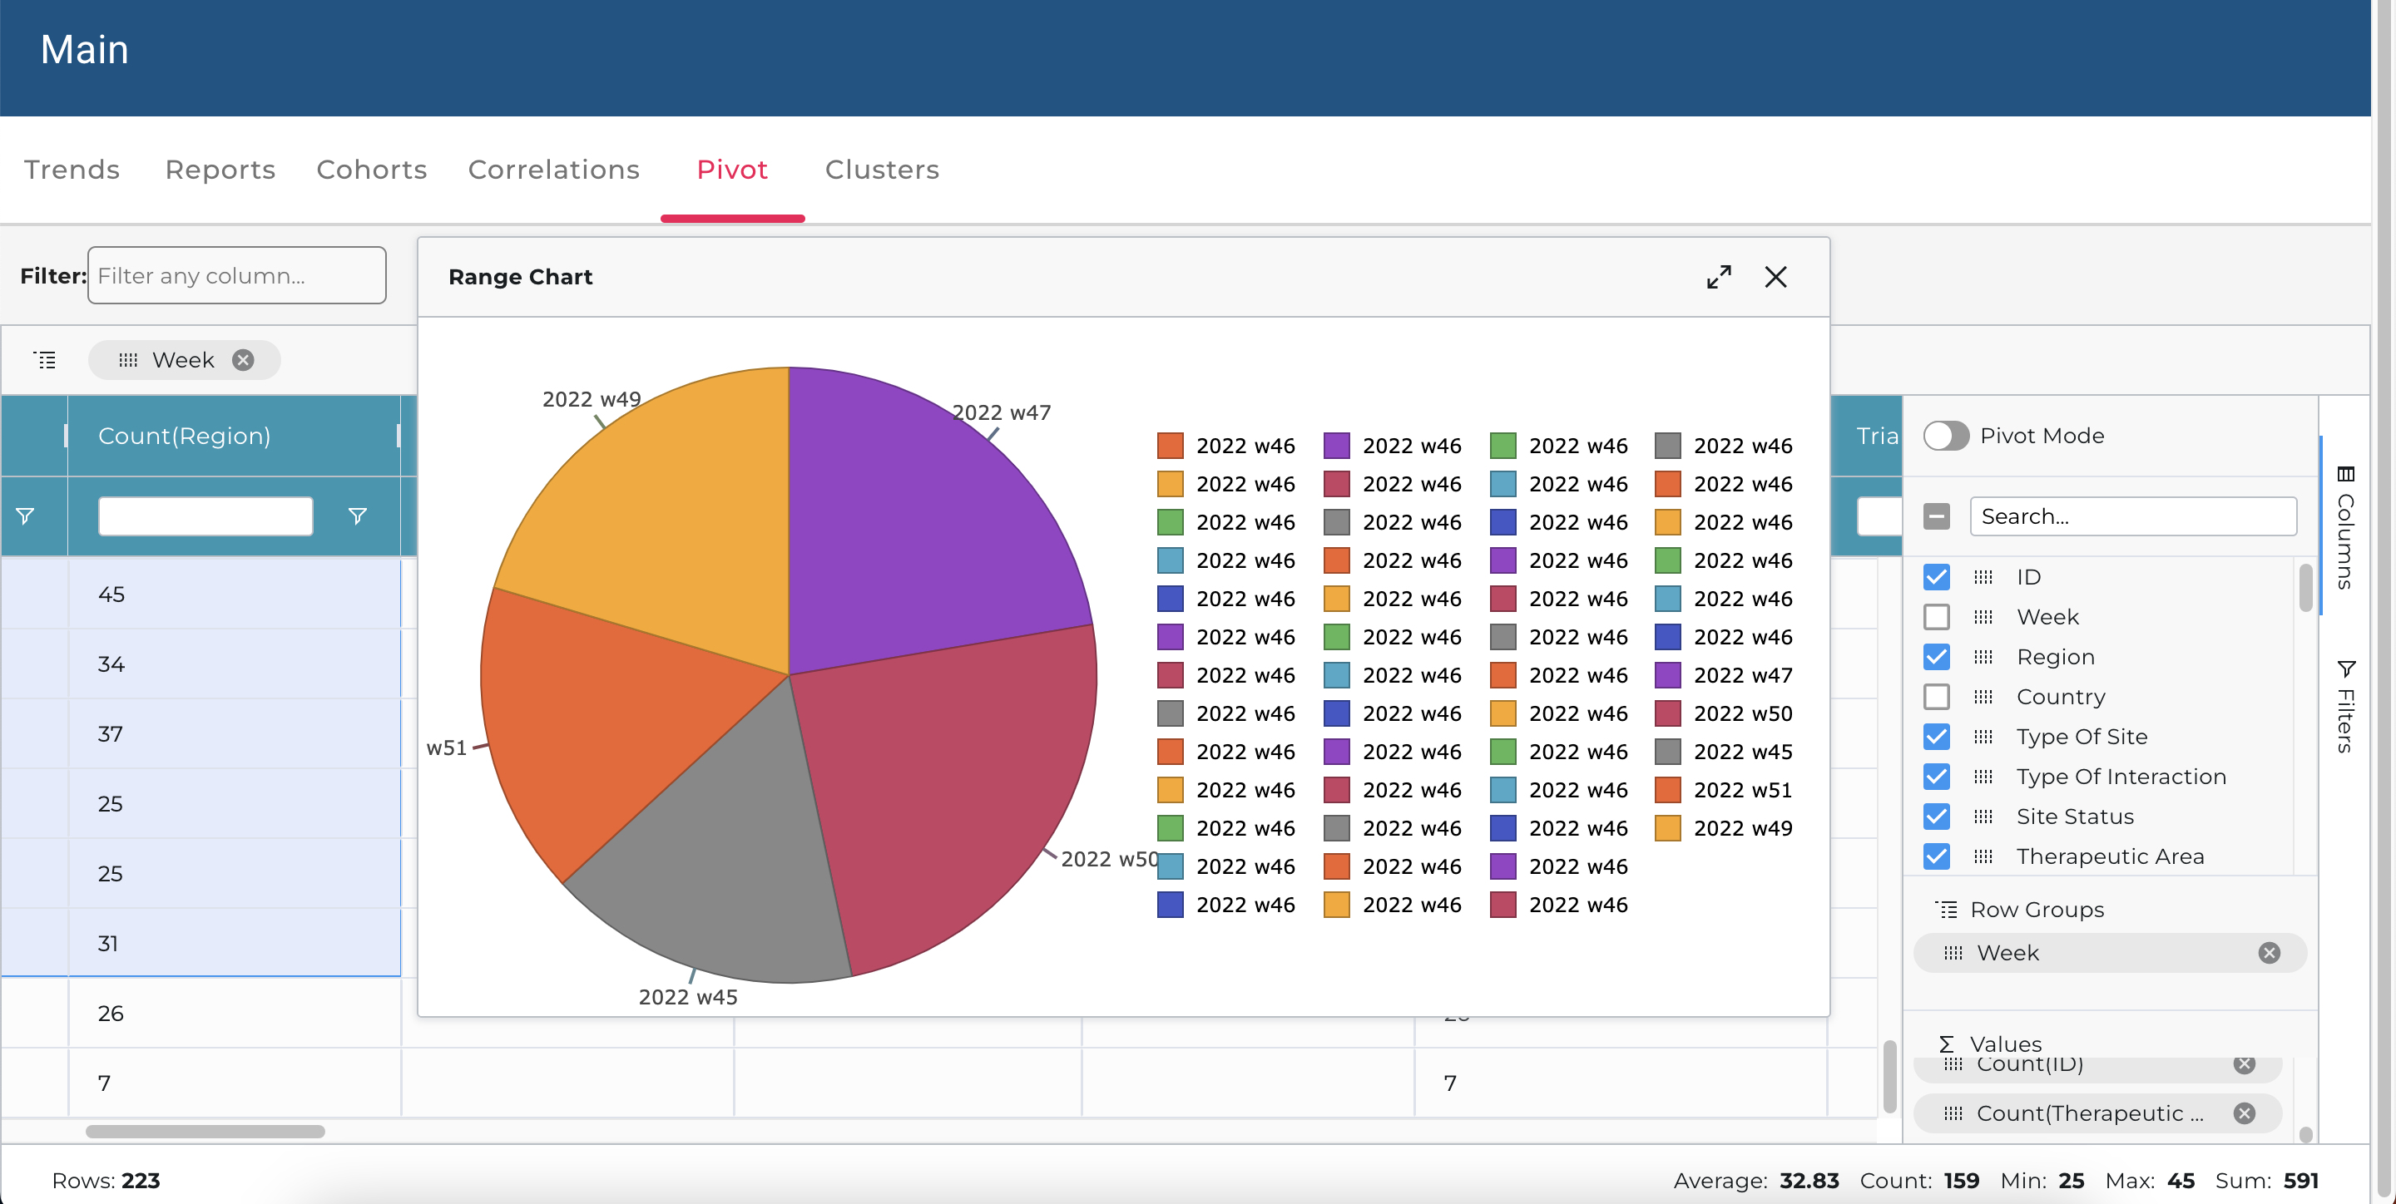The image size is (2396, 1204).
Task: Click the Count(Region) column header
Action: [x=184, y=436]
